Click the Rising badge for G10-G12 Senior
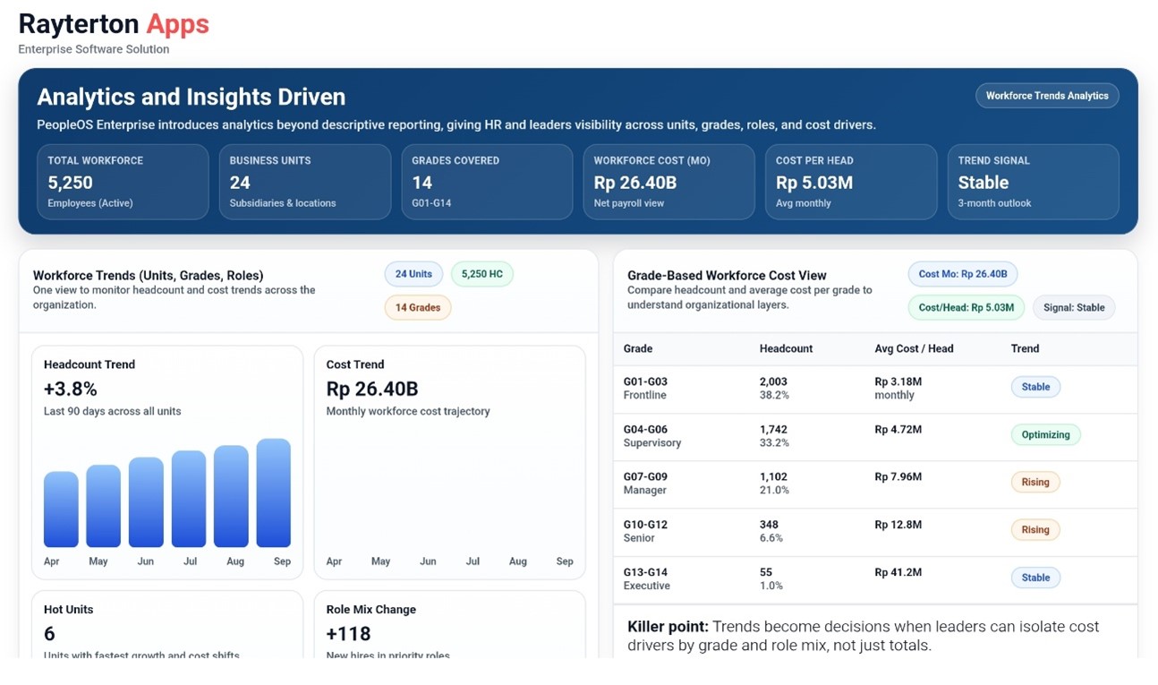 pos(1035,529)
